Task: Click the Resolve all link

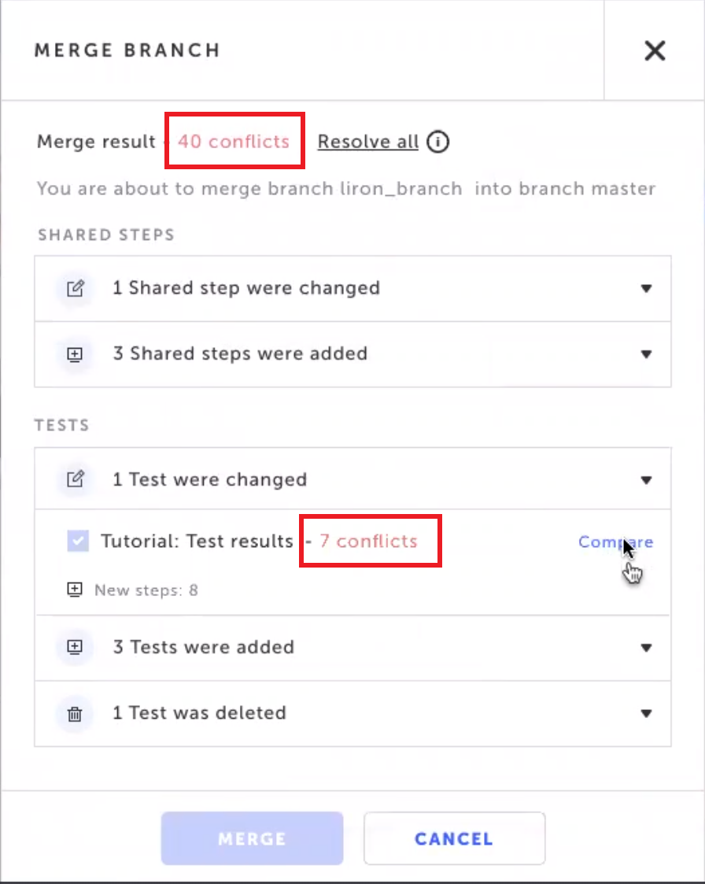Action: tap(367, 142)
